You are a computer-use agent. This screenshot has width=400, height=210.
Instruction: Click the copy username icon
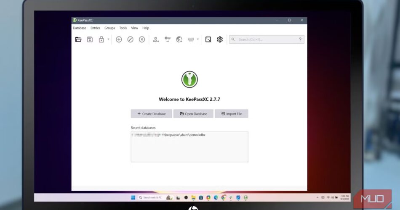(156, 39)
